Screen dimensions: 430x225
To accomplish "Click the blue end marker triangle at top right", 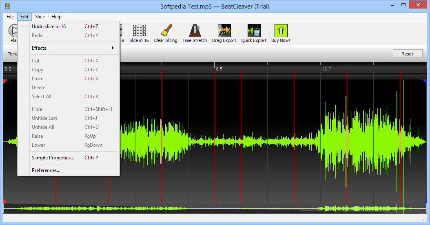I will pos(425,82).
